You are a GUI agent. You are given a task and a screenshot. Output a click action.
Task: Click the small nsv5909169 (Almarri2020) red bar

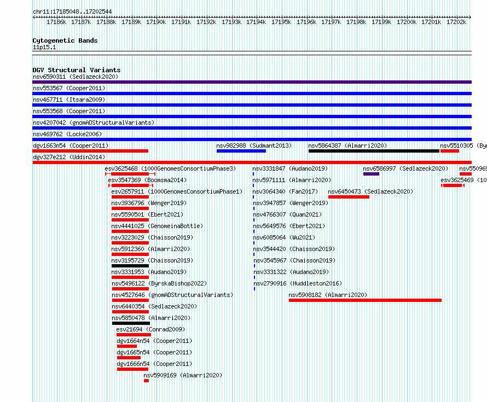pyautogui.click(x=146, y=381)
